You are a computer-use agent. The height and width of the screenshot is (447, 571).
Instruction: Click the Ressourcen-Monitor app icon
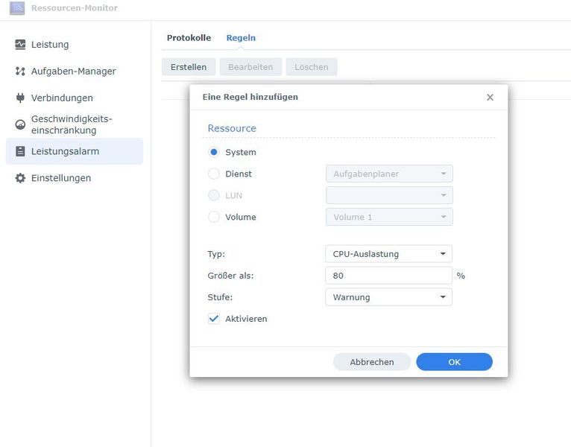(x=17, y=8)
